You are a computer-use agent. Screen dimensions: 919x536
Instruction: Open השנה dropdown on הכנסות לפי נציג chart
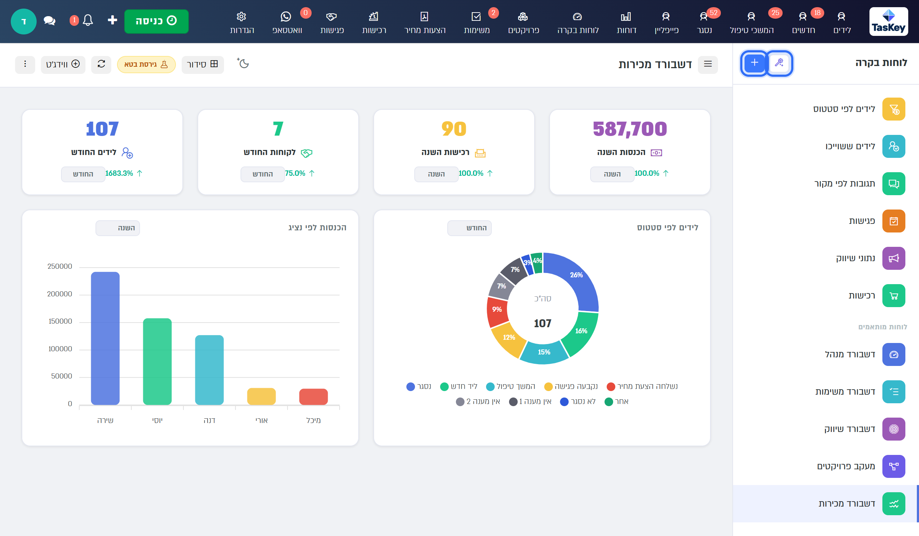[x=117, y=228]
